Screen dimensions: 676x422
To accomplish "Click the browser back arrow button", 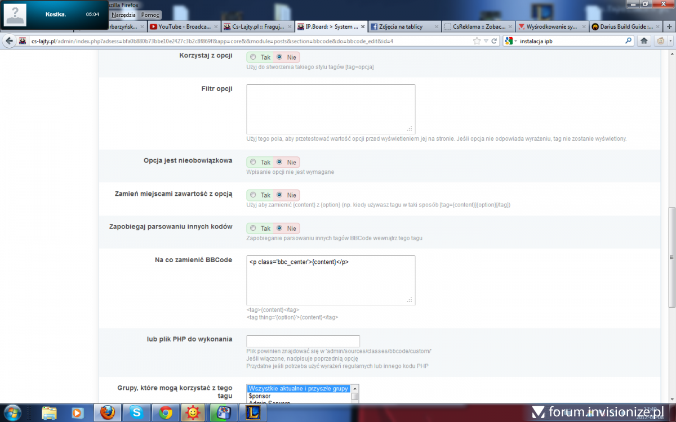I will click(x=9, y=41).
